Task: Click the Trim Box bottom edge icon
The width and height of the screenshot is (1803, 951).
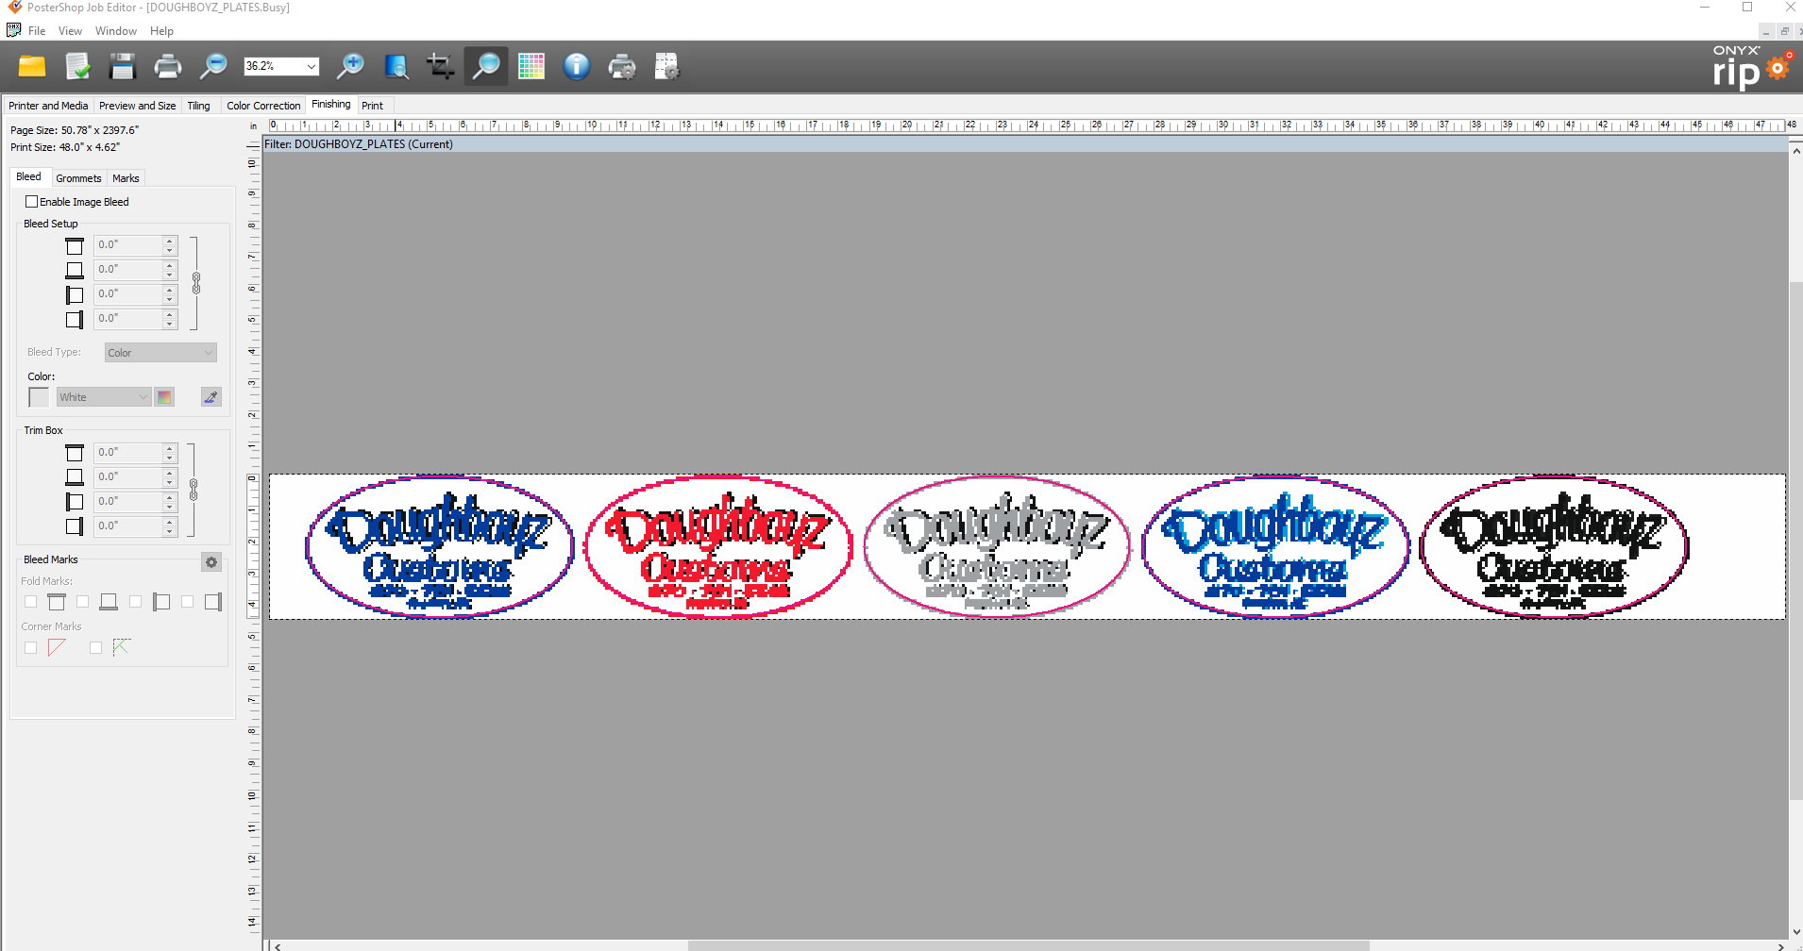Action: click(75, 477)
